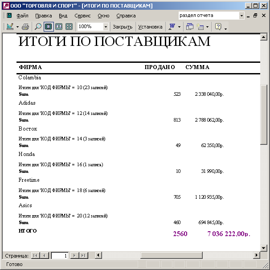Click the vertical scrollbar up arrow
This screenshot has width=270, height=270.
264,37
